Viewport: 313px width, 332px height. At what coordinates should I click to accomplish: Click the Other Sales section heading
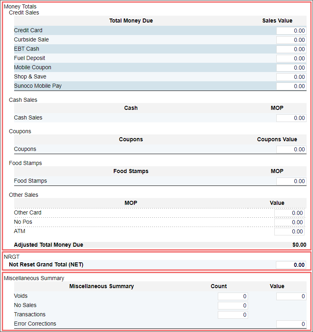tap(23, 195)
